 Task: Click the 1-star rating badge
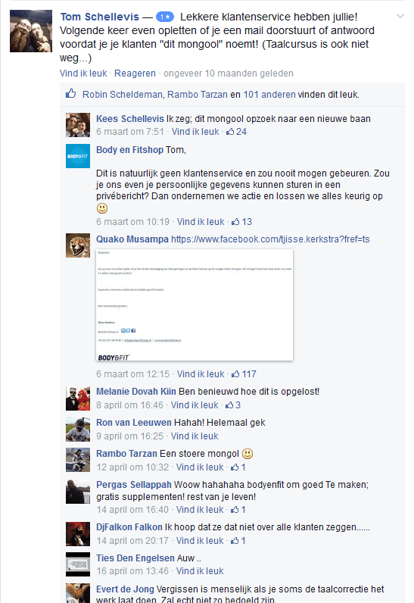tap(165, 17)
